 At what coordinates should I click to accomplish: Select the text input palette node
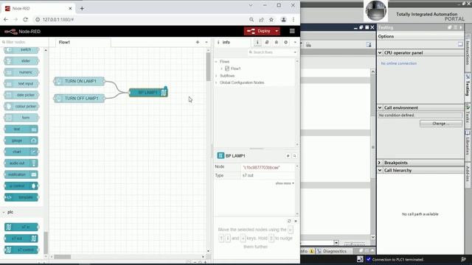coord(21,83)
